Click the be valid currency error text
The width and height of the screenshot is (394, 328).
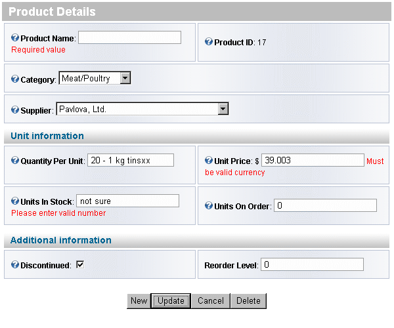coord(234,173)
